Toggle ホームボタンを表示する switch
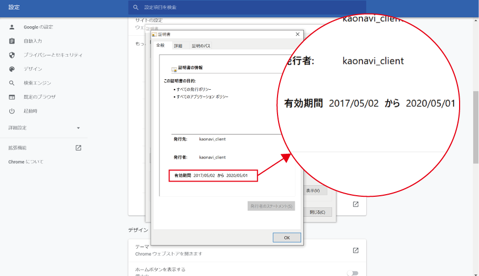The width and height of the screenshot is (479, 276). click(353, 273)
